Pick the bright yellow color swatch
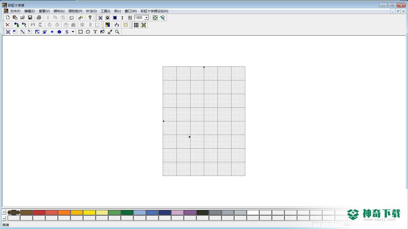This screenshot has width=408, height=229. pos(89,212)
